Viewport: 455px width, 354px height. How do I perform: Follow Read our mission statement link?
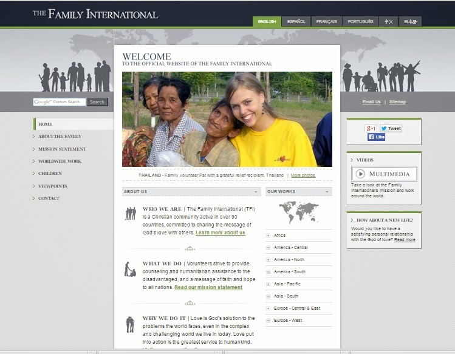click(x=208, y=287)
